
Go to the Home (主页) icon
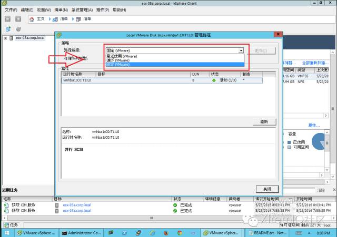click(x=32, y=19)
